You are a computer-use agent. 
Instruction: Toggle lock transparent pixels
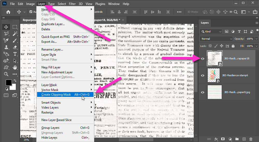pos(210,46)
